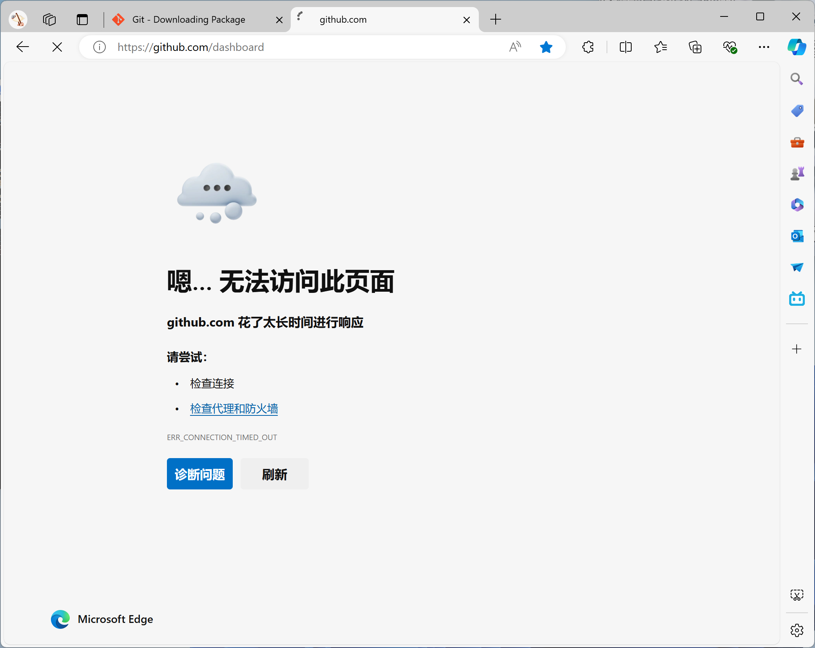Open the Favorites list
815x648 pixels.
661,47
